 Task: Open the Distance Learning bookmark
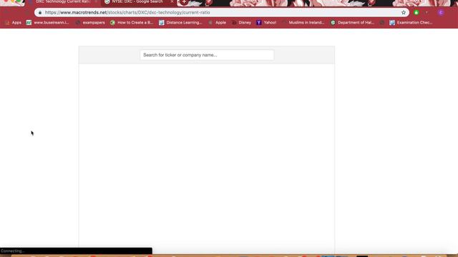180,22
